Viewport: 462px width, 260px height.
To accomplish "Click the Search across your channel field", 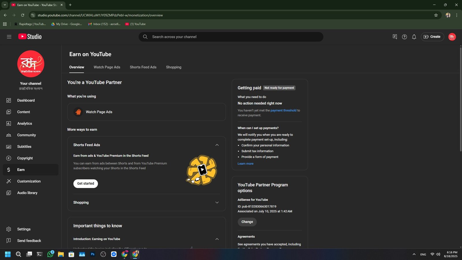I will tap(231, 37).
